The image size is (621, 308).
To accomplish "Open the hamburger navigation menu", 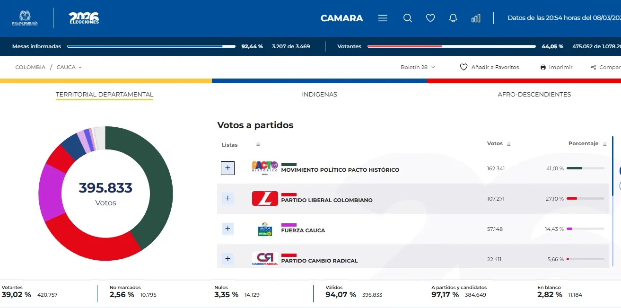I will click(382, 18).
